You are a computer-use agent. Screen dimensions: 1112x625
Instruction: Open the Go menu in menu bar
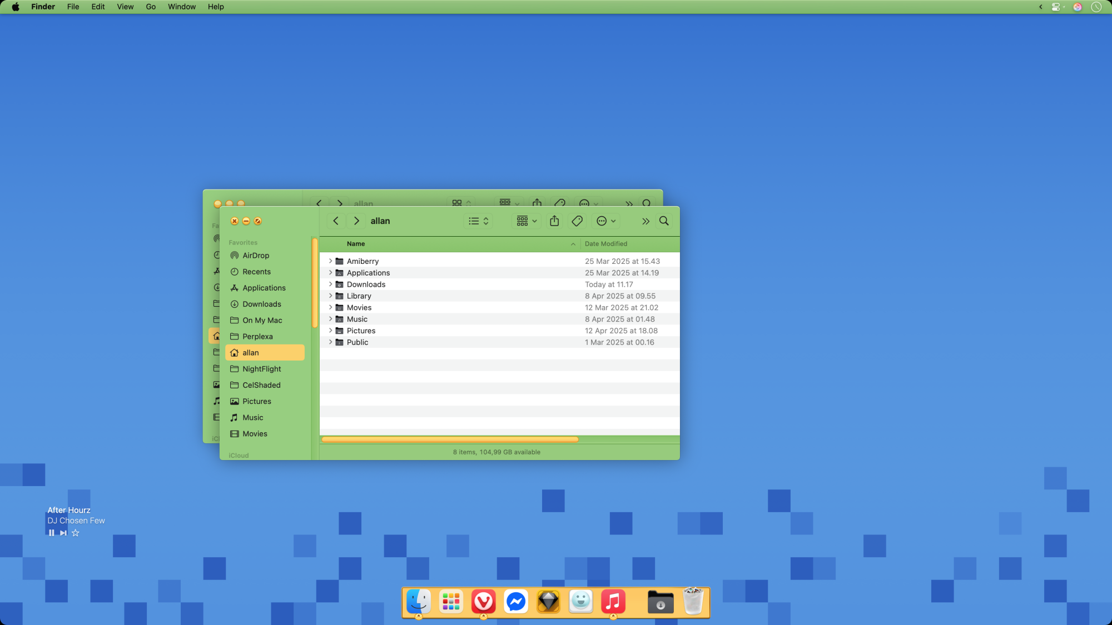click(x=151, y=7)
